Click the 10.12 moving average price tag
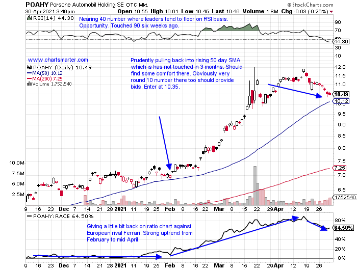 341,101
